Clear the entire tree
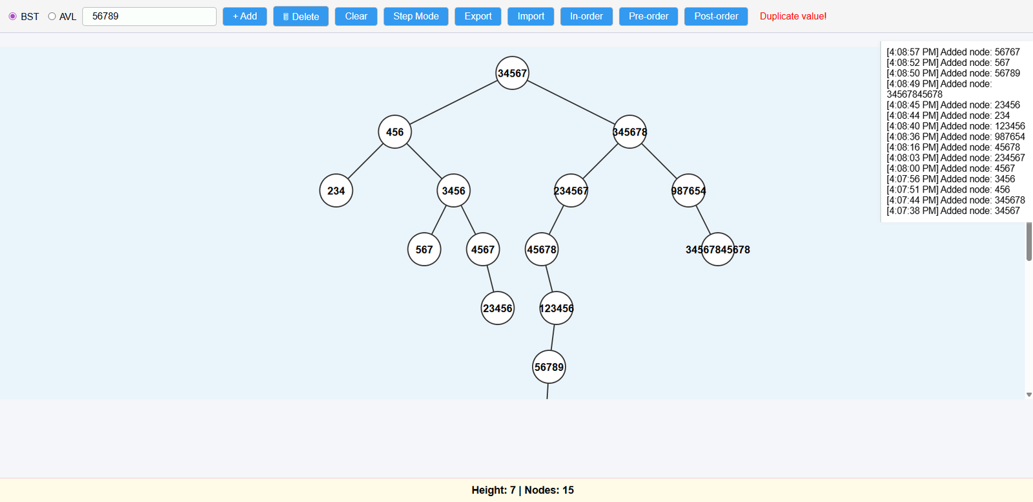 (356, 16)
